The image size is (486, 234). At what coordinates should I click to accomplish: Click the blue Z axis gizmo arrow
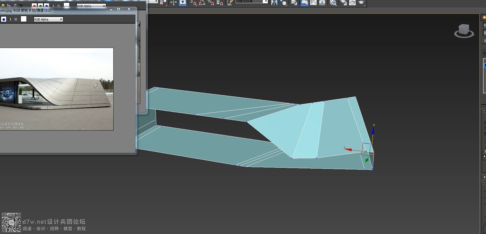click(373, 131)
